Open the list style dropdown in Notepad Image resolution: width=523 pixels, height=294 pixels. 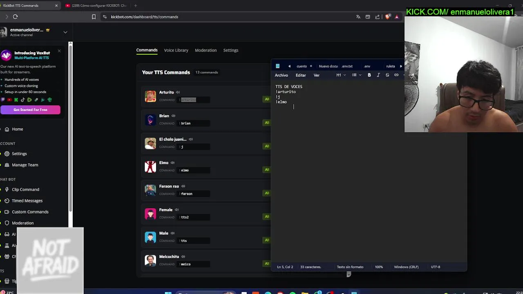click(x=357, y=75)
